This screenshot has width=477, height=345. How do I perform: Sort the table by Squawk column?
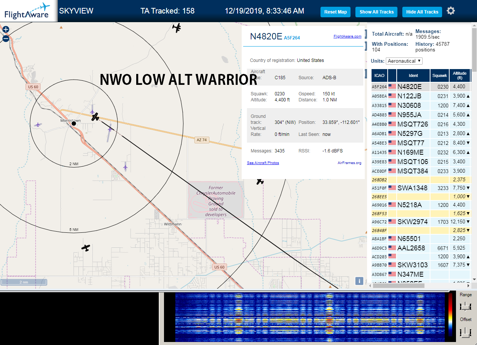click(439, 75)
